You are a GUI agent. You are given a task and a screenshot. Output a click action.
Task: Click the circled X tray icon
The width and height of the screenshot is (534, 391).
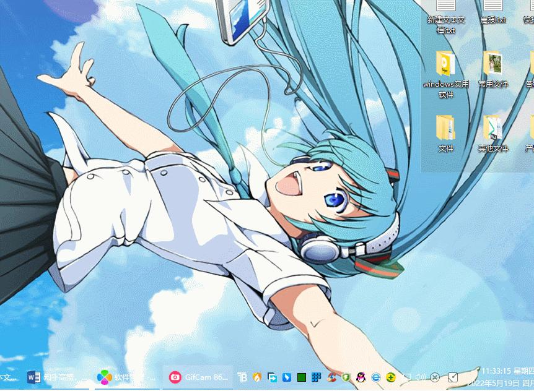point(435,377)
